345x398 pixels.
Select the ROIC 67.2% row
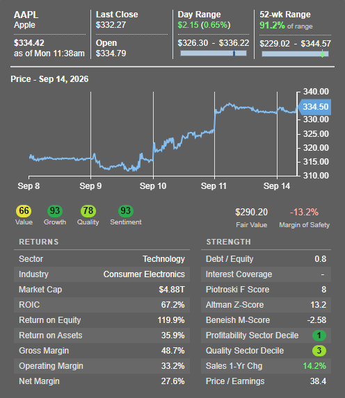[x=102, y=305]
